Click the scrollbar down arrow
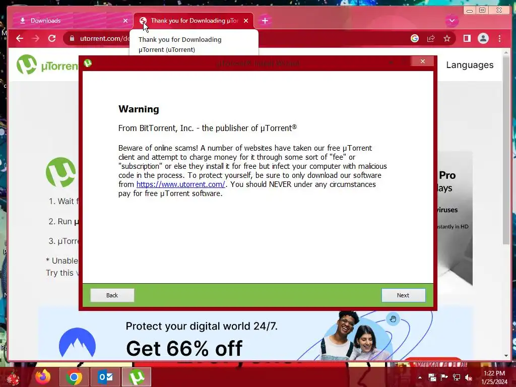This screenshot has width=516, height=387. (506, 356)
